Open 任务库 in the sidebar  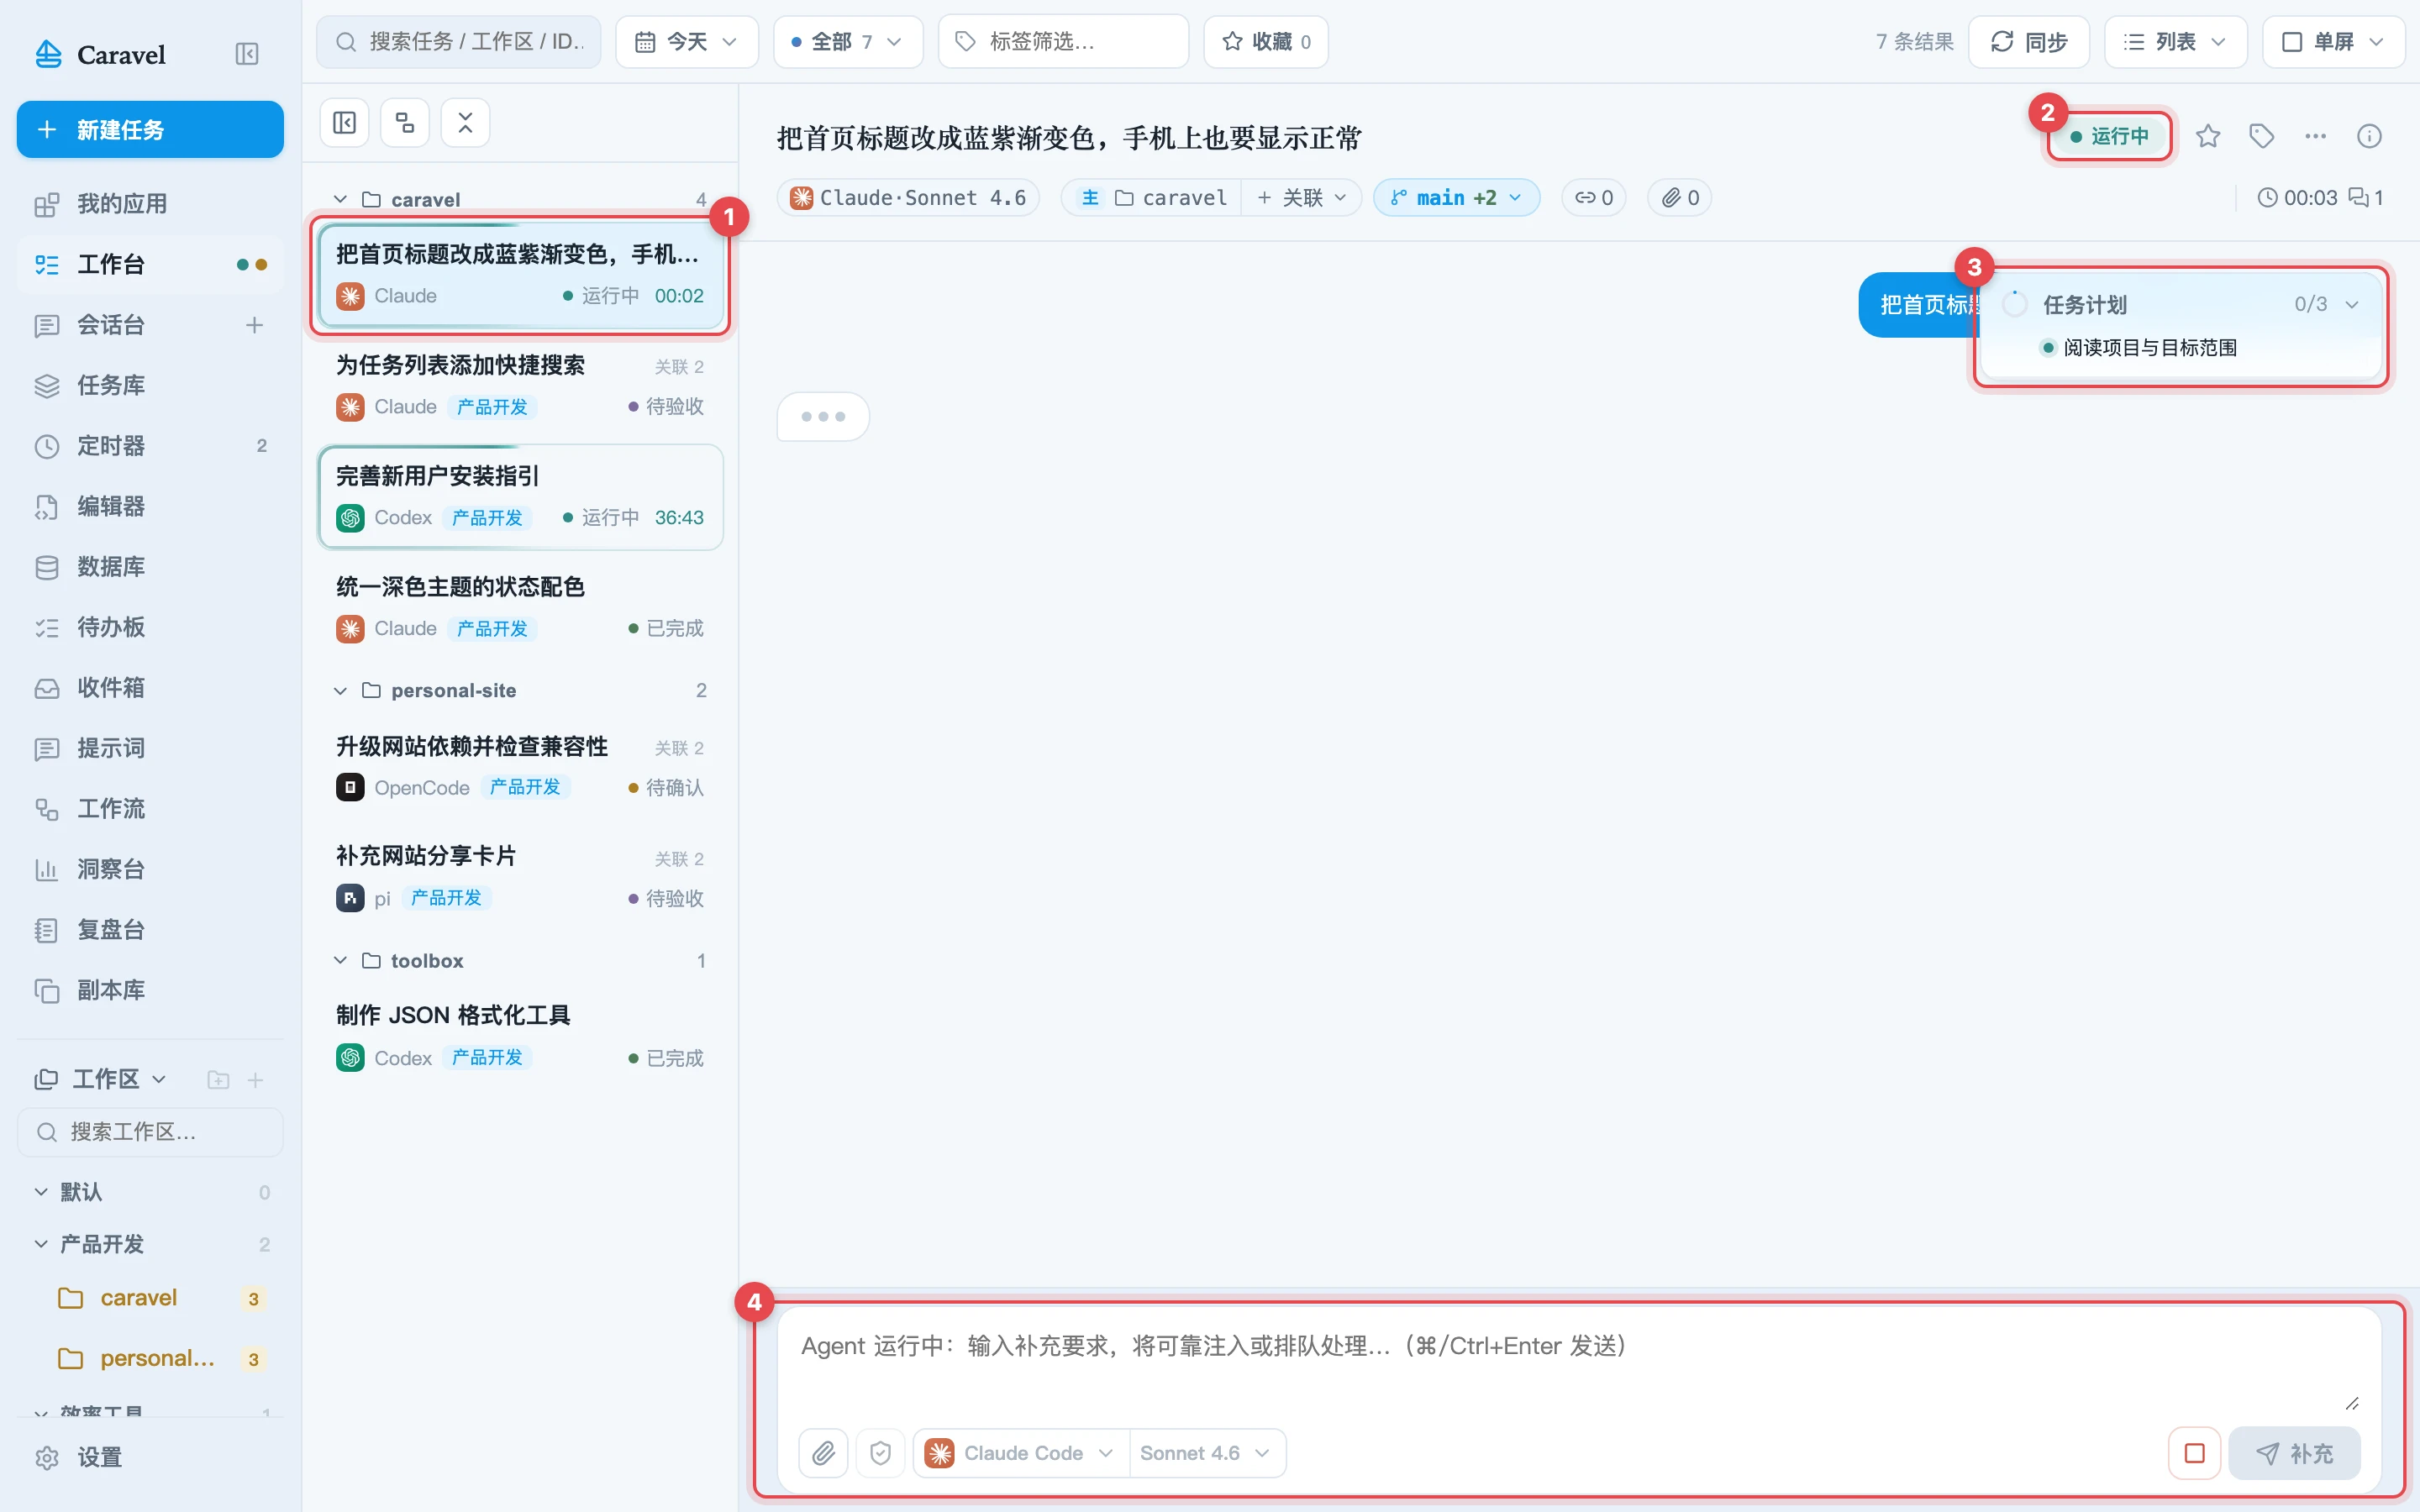(150, 385)
